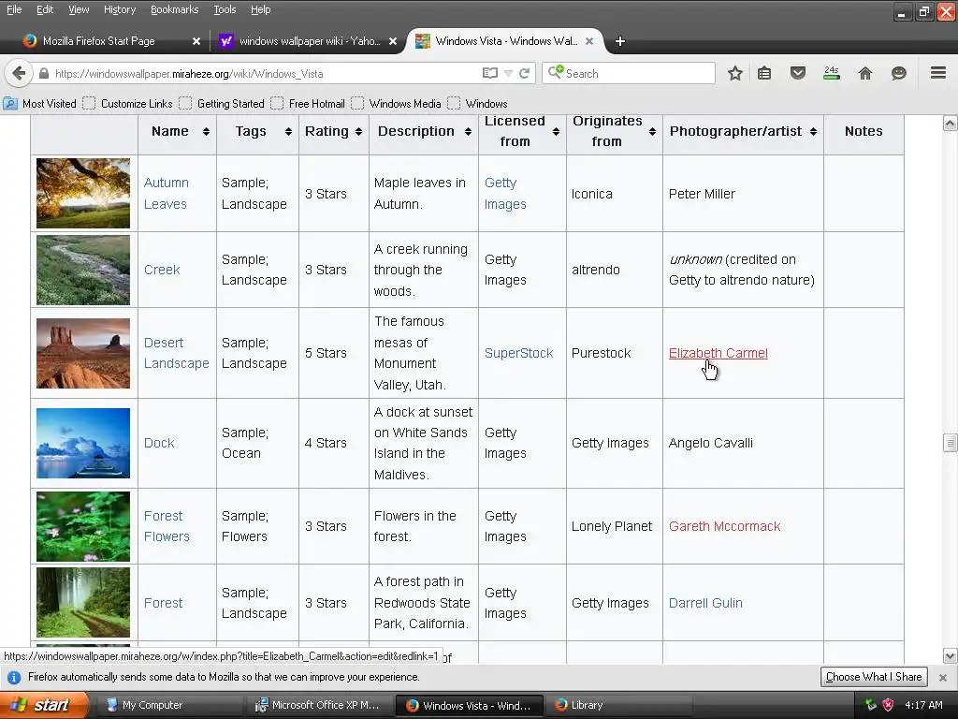
Task: Open the File menu
Action: coord(14,9)
